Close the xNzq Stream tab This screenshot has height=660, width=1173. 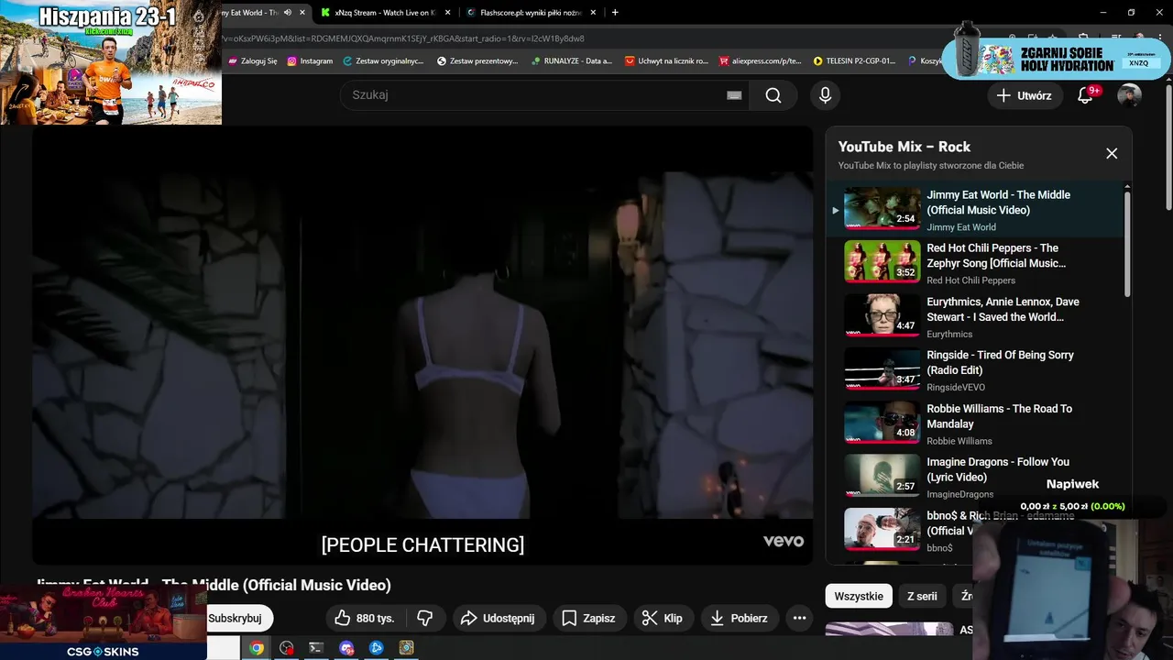(x=447, y=13)
